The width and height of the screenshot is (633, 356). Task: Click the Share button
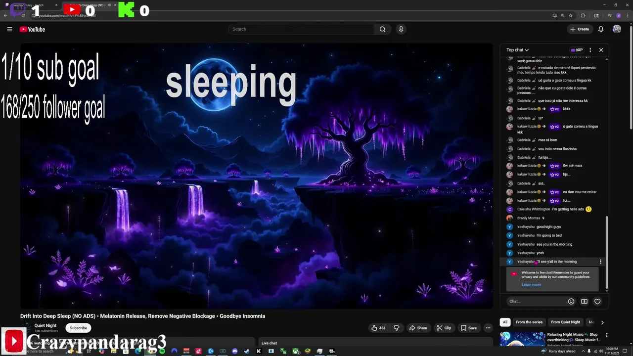point(418,328)
